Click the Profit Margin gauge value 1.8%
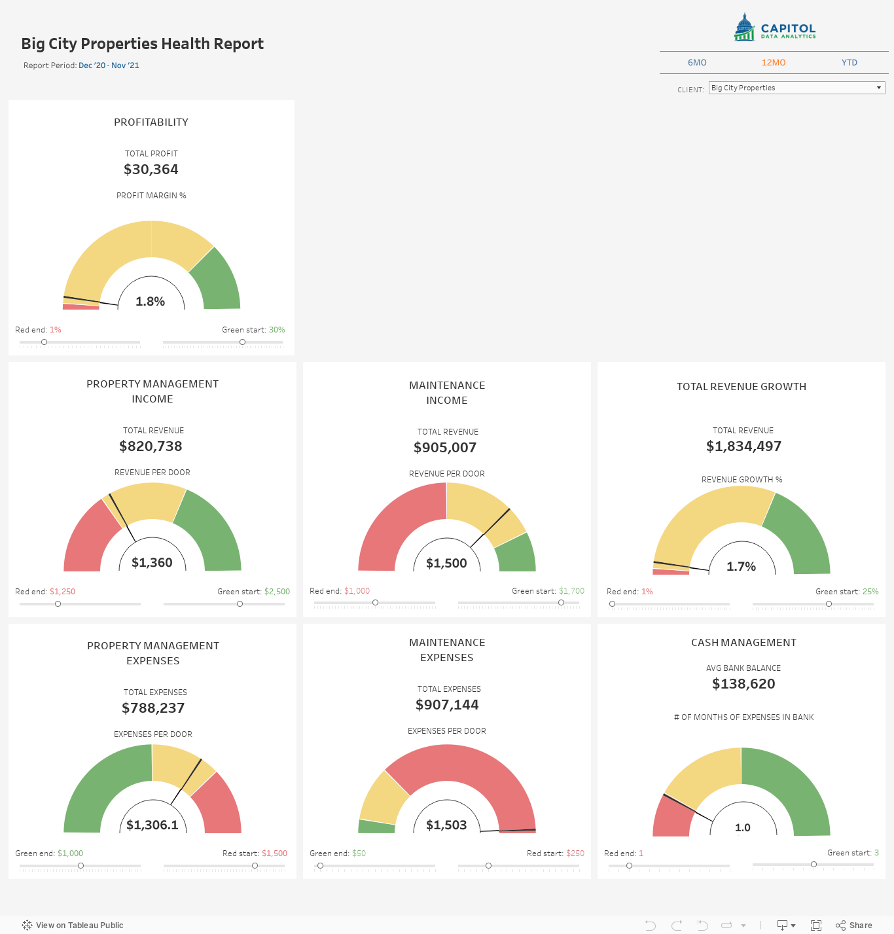 151,302
